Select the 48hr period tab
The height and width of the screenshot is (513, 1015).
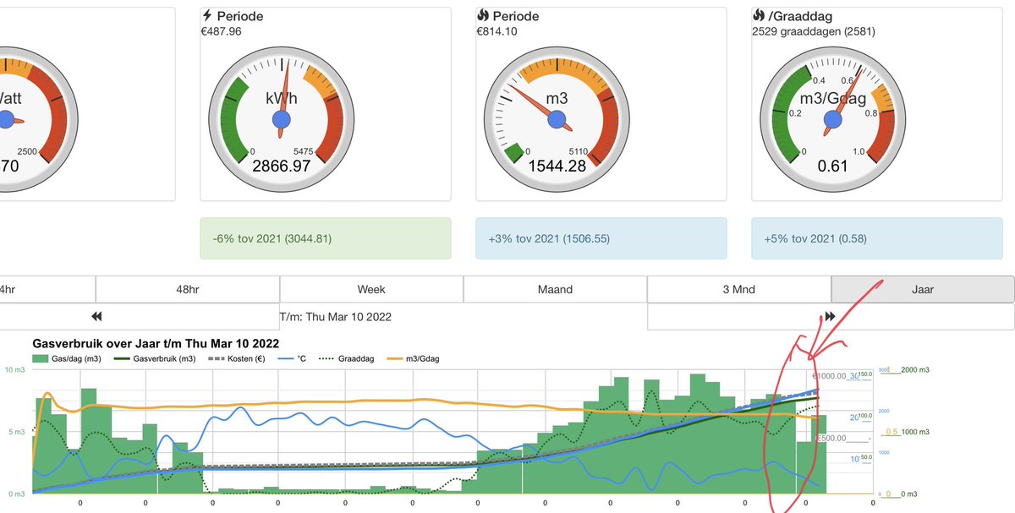(187, 289)
